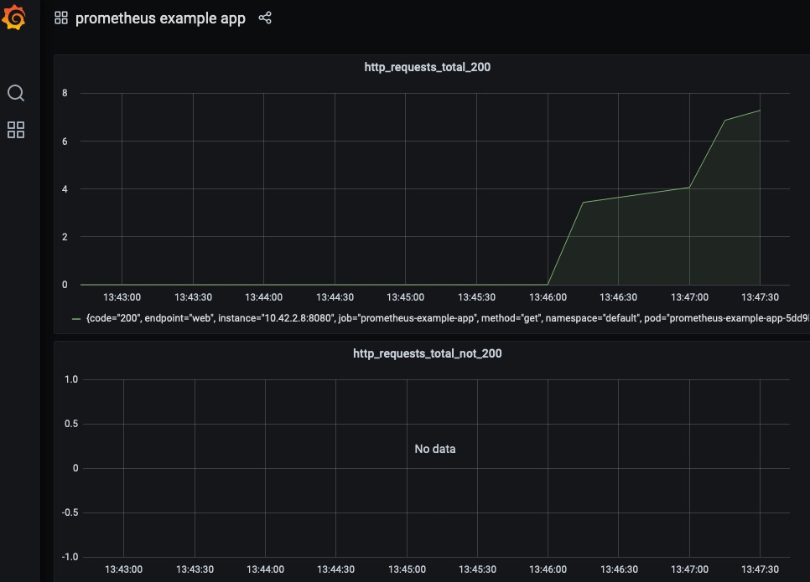
Task: Click the dashboard grid icon beside title
Action: click(61, 18)
